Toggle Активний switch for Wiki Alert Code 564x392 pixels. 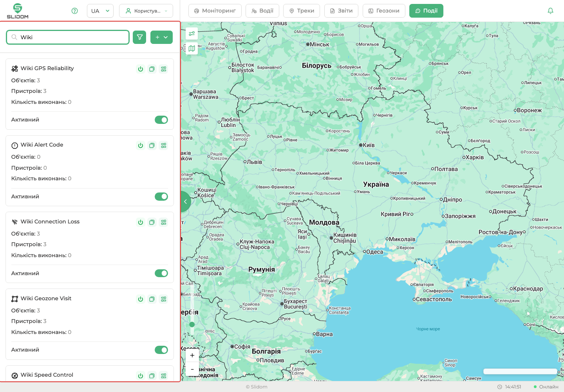pos(161,196)
